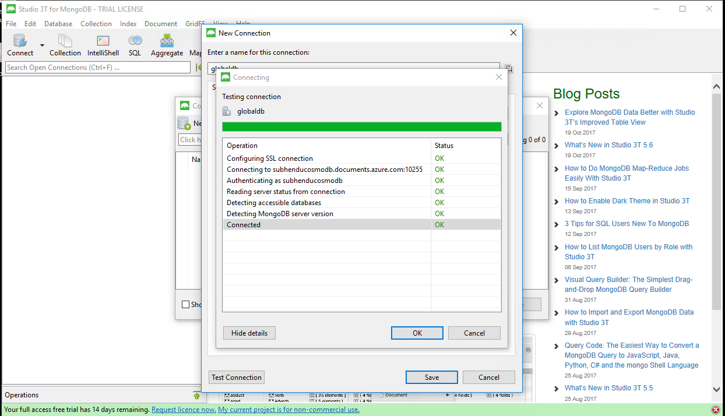Screen dimensions: 725x416
Task: Dismiss the trial notice with red X icon
Action: click(x=715, y=410)
